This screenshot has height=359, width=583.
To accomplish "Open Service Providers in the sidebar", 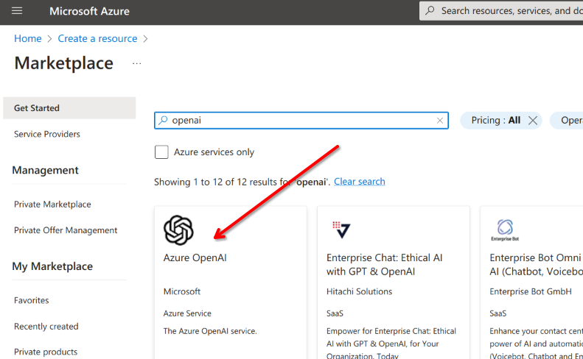I will point(47,134).
